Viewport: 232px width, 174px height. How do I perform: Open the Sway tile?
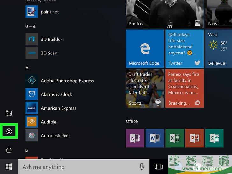(214, 138)
